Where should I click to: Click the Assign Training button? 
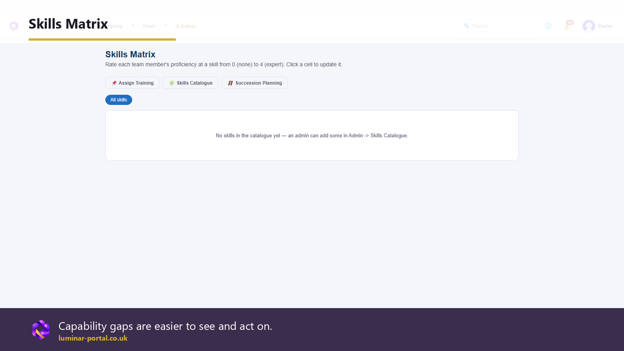(132, 83)
